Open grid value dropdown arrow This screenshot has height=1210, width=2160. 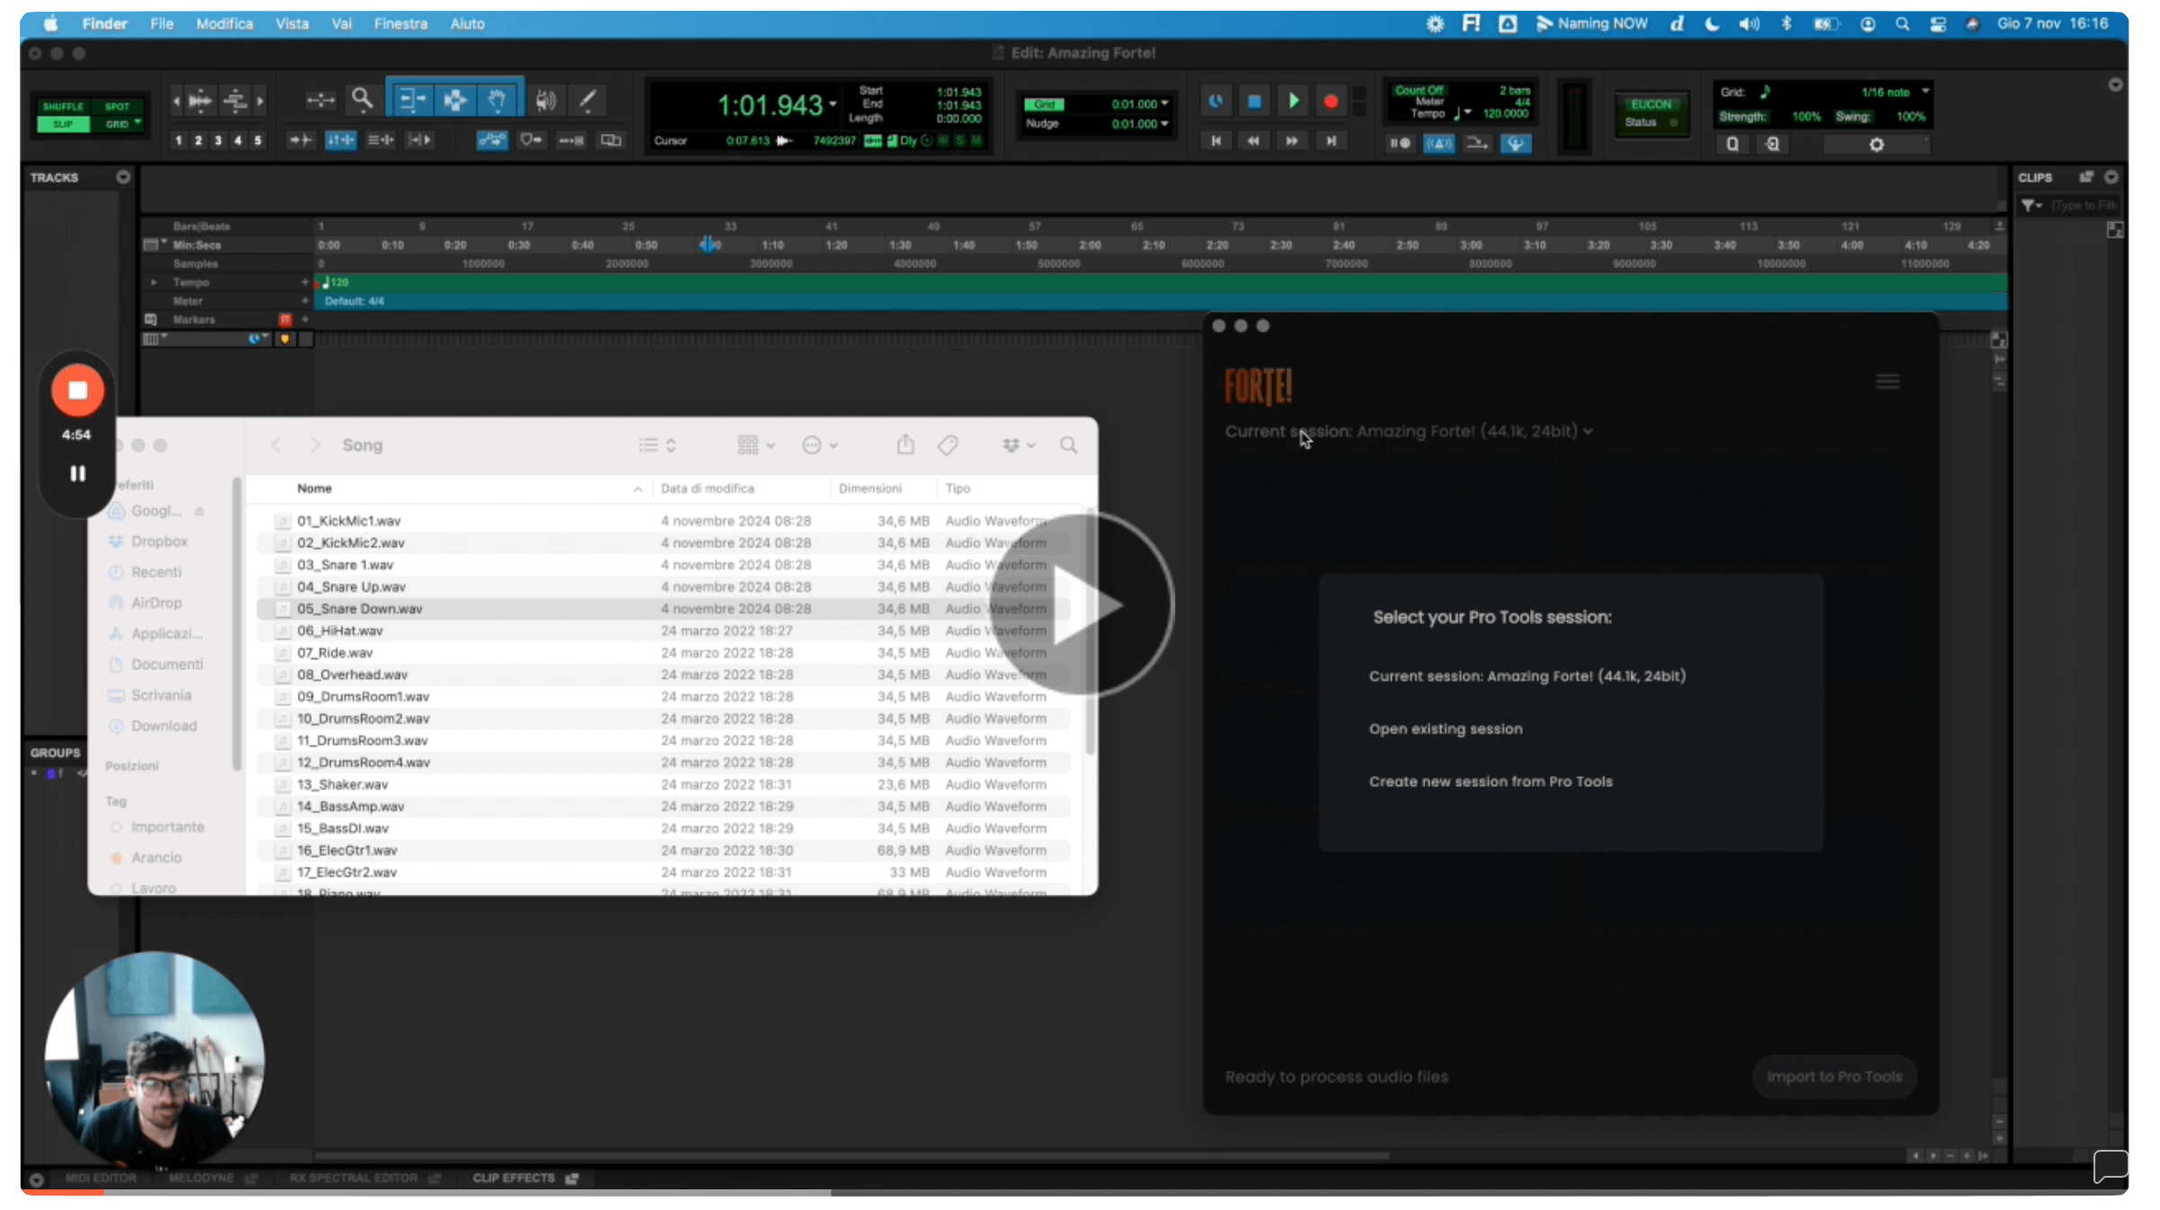pos(1164,103)
